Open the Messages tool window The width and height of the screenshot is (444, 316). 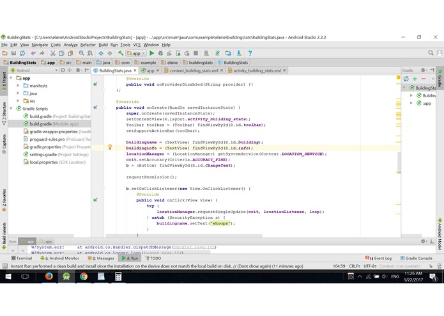point(101,258)
